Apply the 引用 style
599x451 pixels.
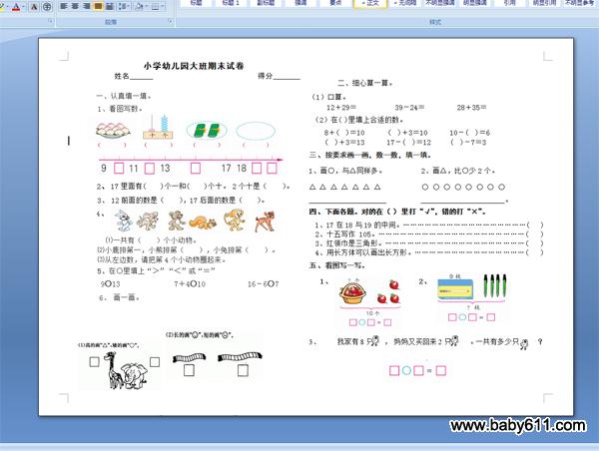click(x=509, y=3)
